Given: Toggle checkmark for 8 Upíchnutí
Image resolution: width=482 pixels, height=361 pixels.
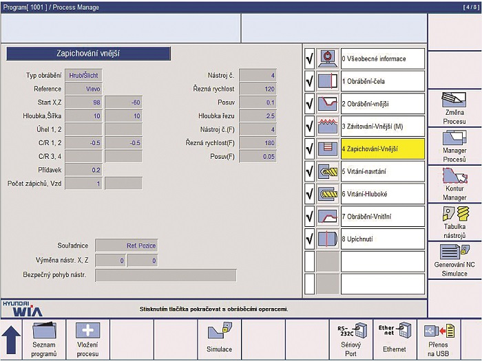Looking at the screenshot, I should click(310, 239).
